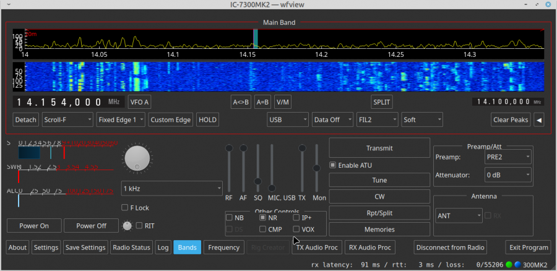
Task: Click the green connection status indicator
Action: 509,265
